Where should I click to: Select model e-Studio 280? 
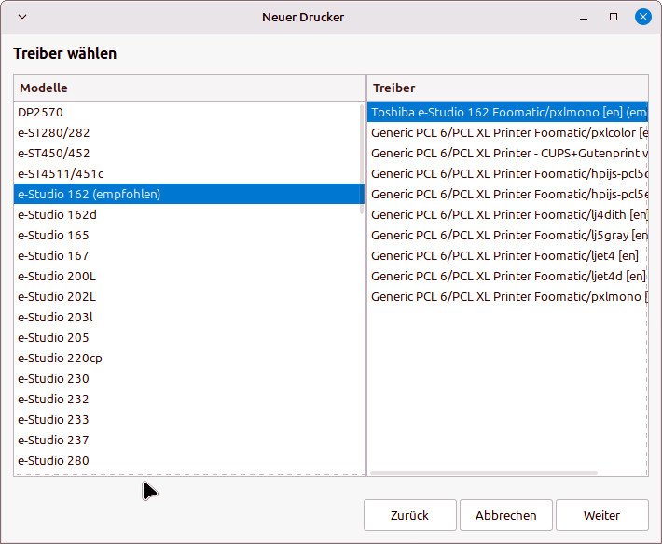[x=188, y=460]
